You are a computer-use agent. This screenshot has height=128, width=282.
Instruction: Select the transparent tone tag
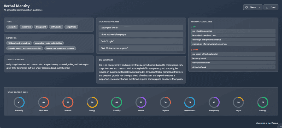(x=41, y=27)
